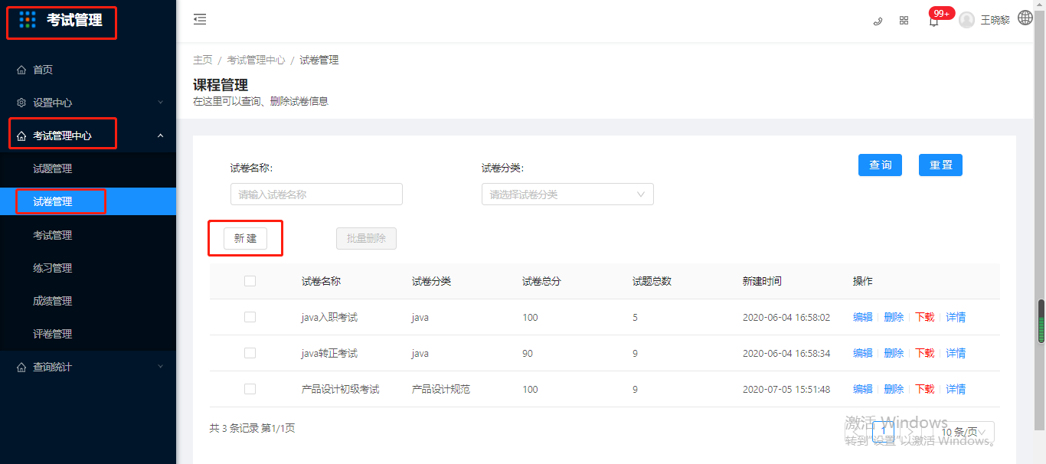
Task: Click the home icon beside 首页
Action: [21, 70]
